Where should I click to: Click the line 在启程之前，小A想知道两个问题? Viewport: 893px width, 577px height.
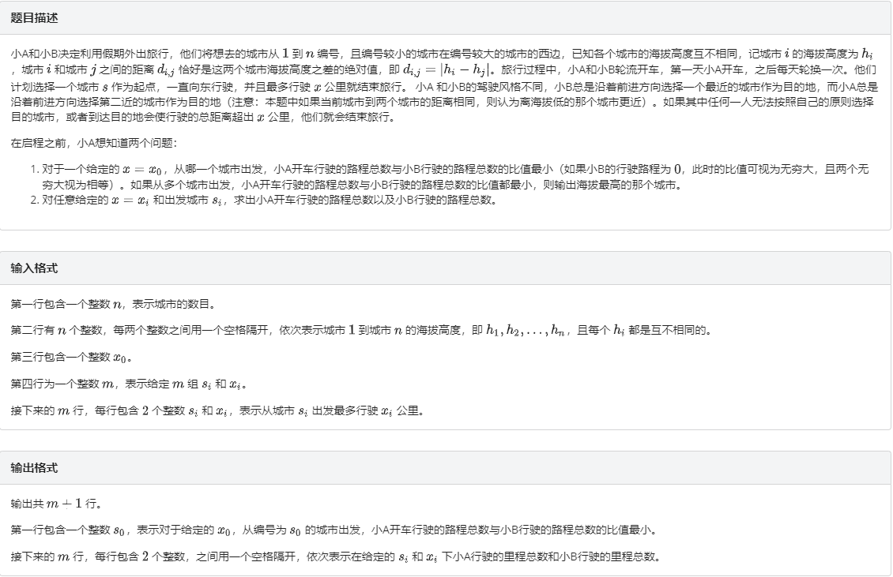click(x=94, y=143)
